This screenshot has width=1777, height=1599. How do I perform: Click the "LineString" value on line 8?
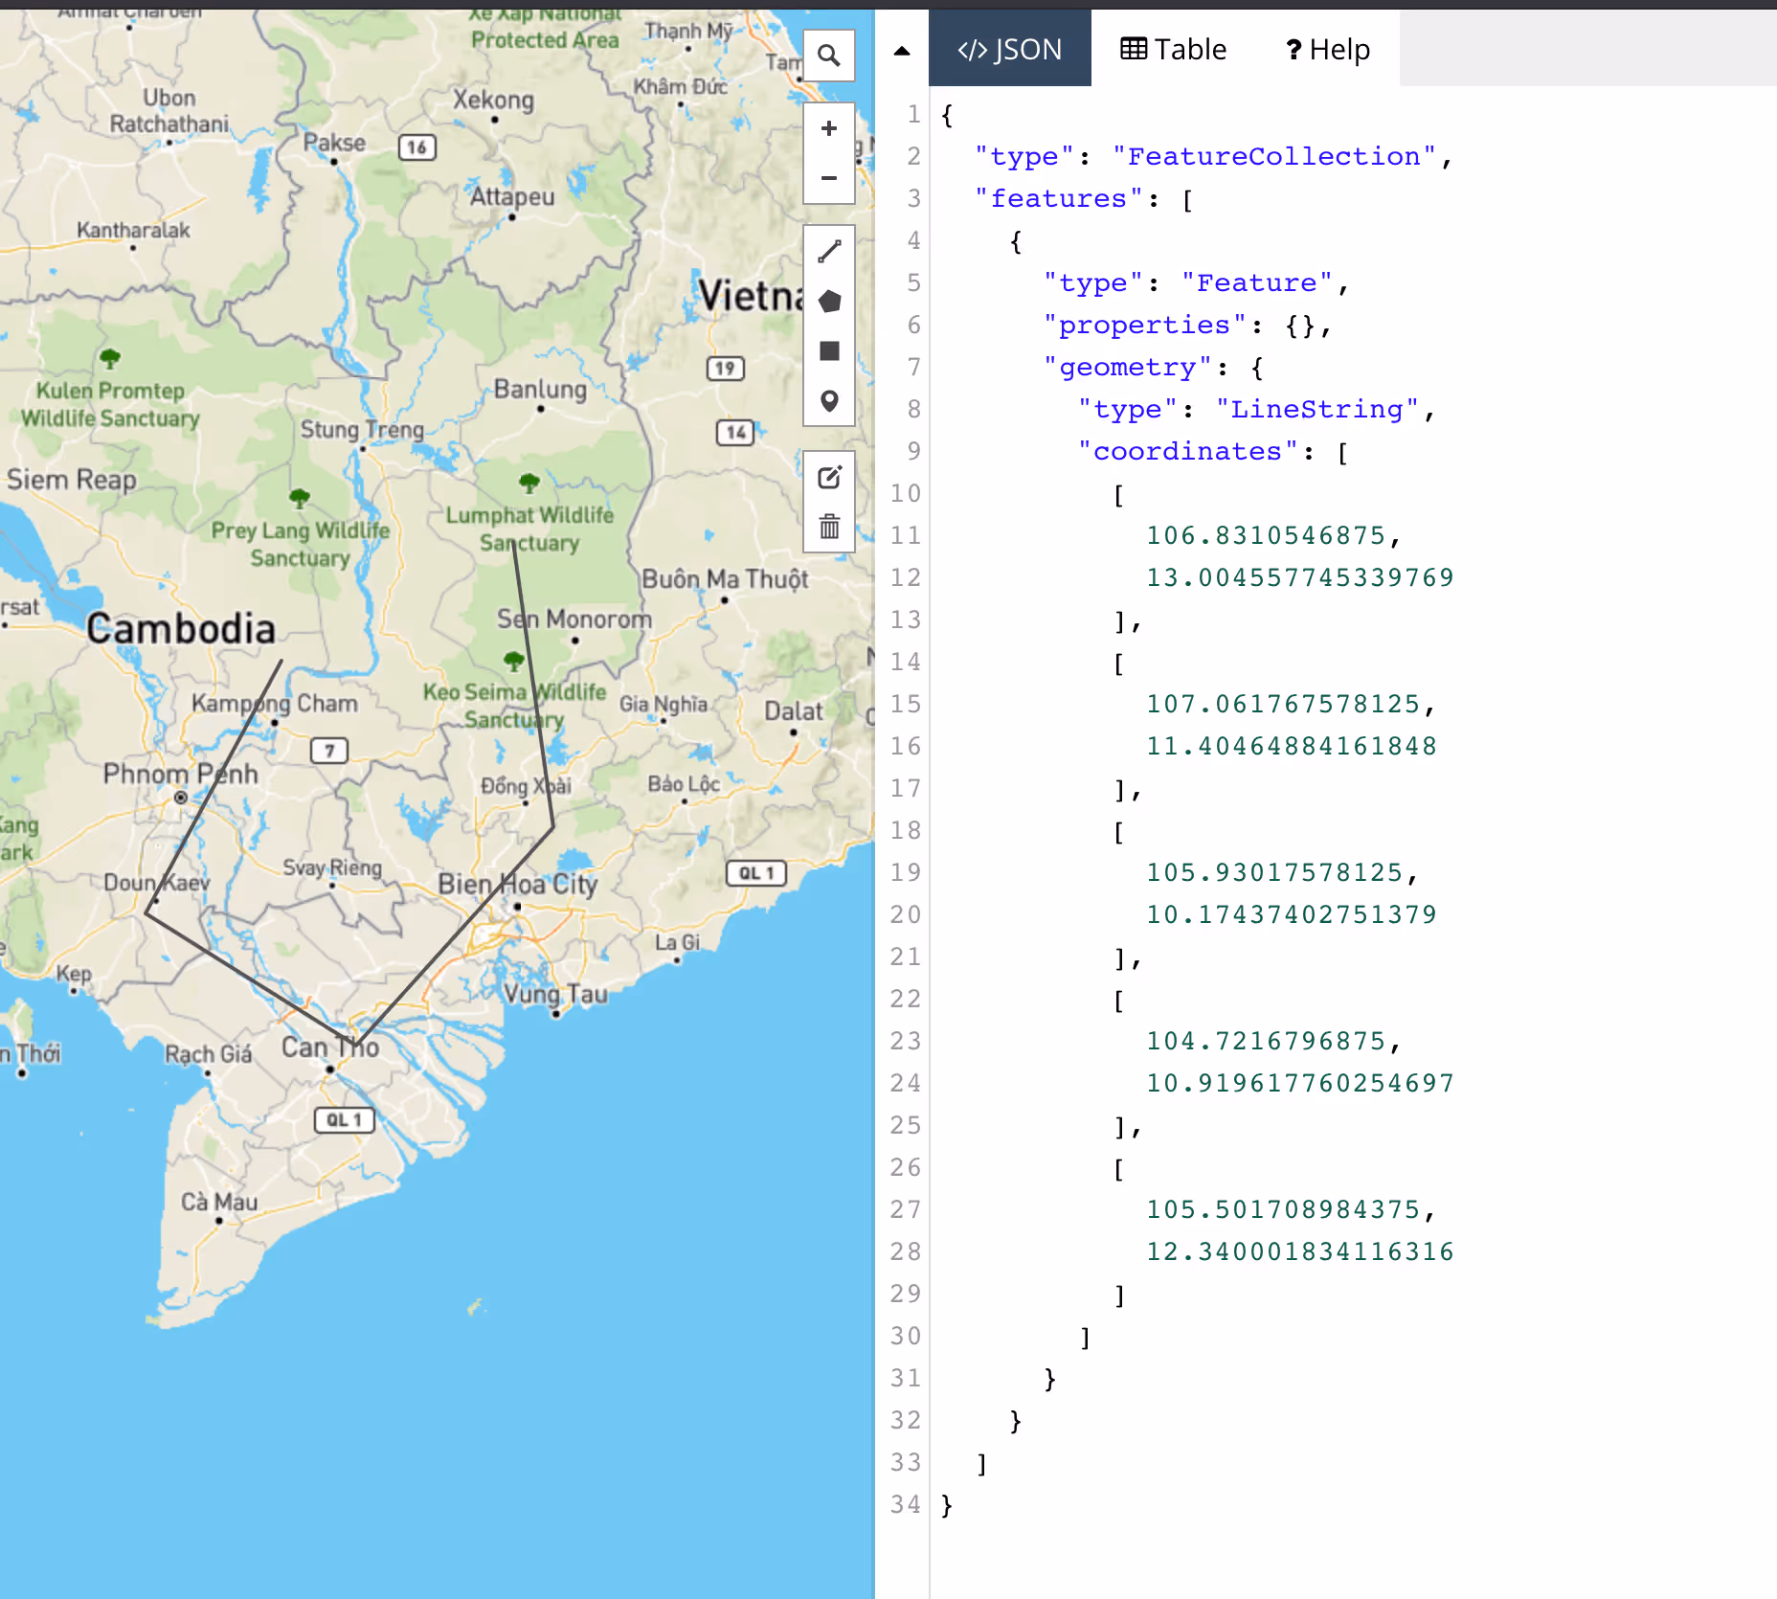tap(1316, 409)
